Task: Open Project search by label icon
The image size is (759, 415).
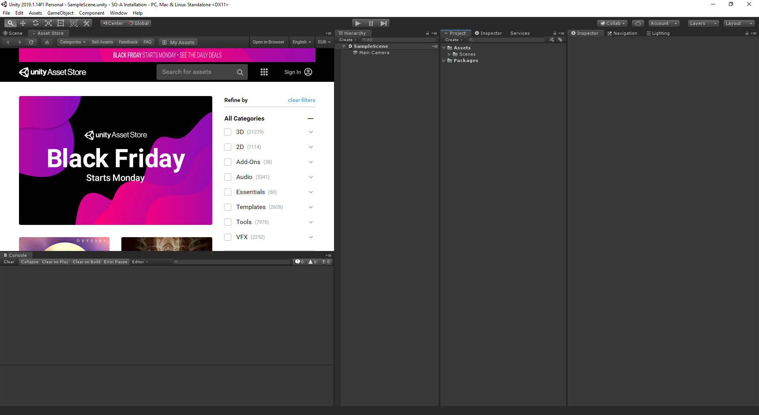Action: 560,40
